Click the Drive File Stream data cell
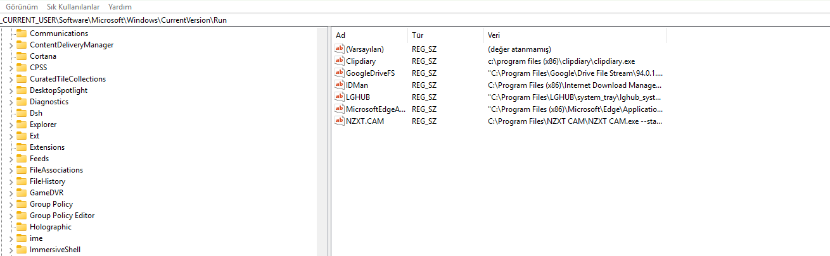The width and height of the screenshot is (830, 256). 575,73
